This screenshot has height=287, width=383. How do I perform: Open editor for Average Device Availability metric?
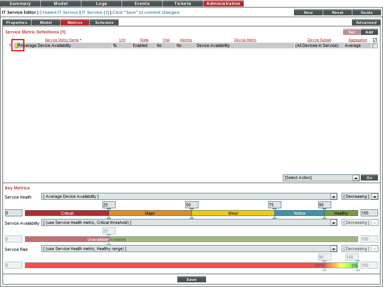pos(18,45)
